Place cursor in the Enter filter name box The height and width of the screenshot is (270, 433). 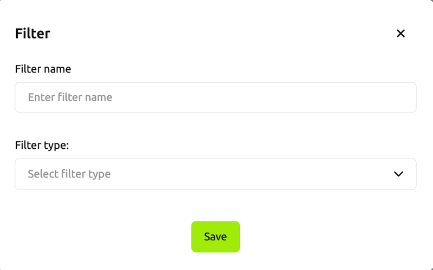(x=215, y=97)
